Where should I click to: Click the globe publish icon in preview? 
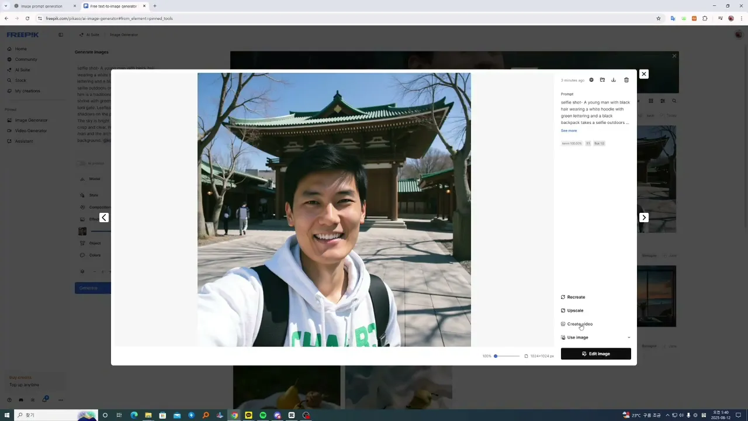pyautogui.click(x=591, y=80)
